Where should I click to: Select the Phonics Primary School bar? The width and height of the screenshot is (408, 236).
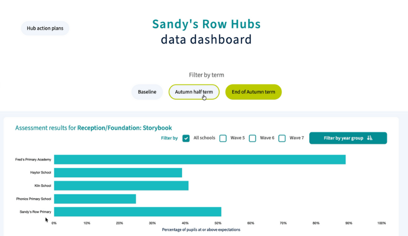(x=94, y=199)
